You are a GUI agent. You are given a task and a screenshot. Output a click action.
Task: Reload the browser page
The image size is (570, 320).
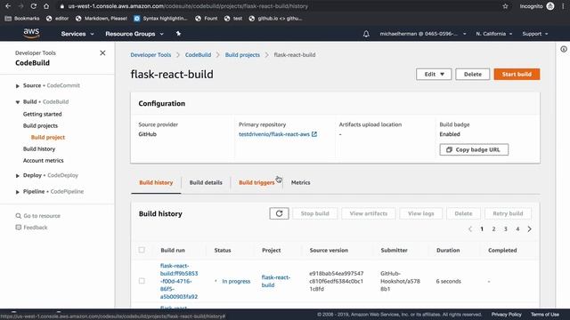[x=34, y=6]
